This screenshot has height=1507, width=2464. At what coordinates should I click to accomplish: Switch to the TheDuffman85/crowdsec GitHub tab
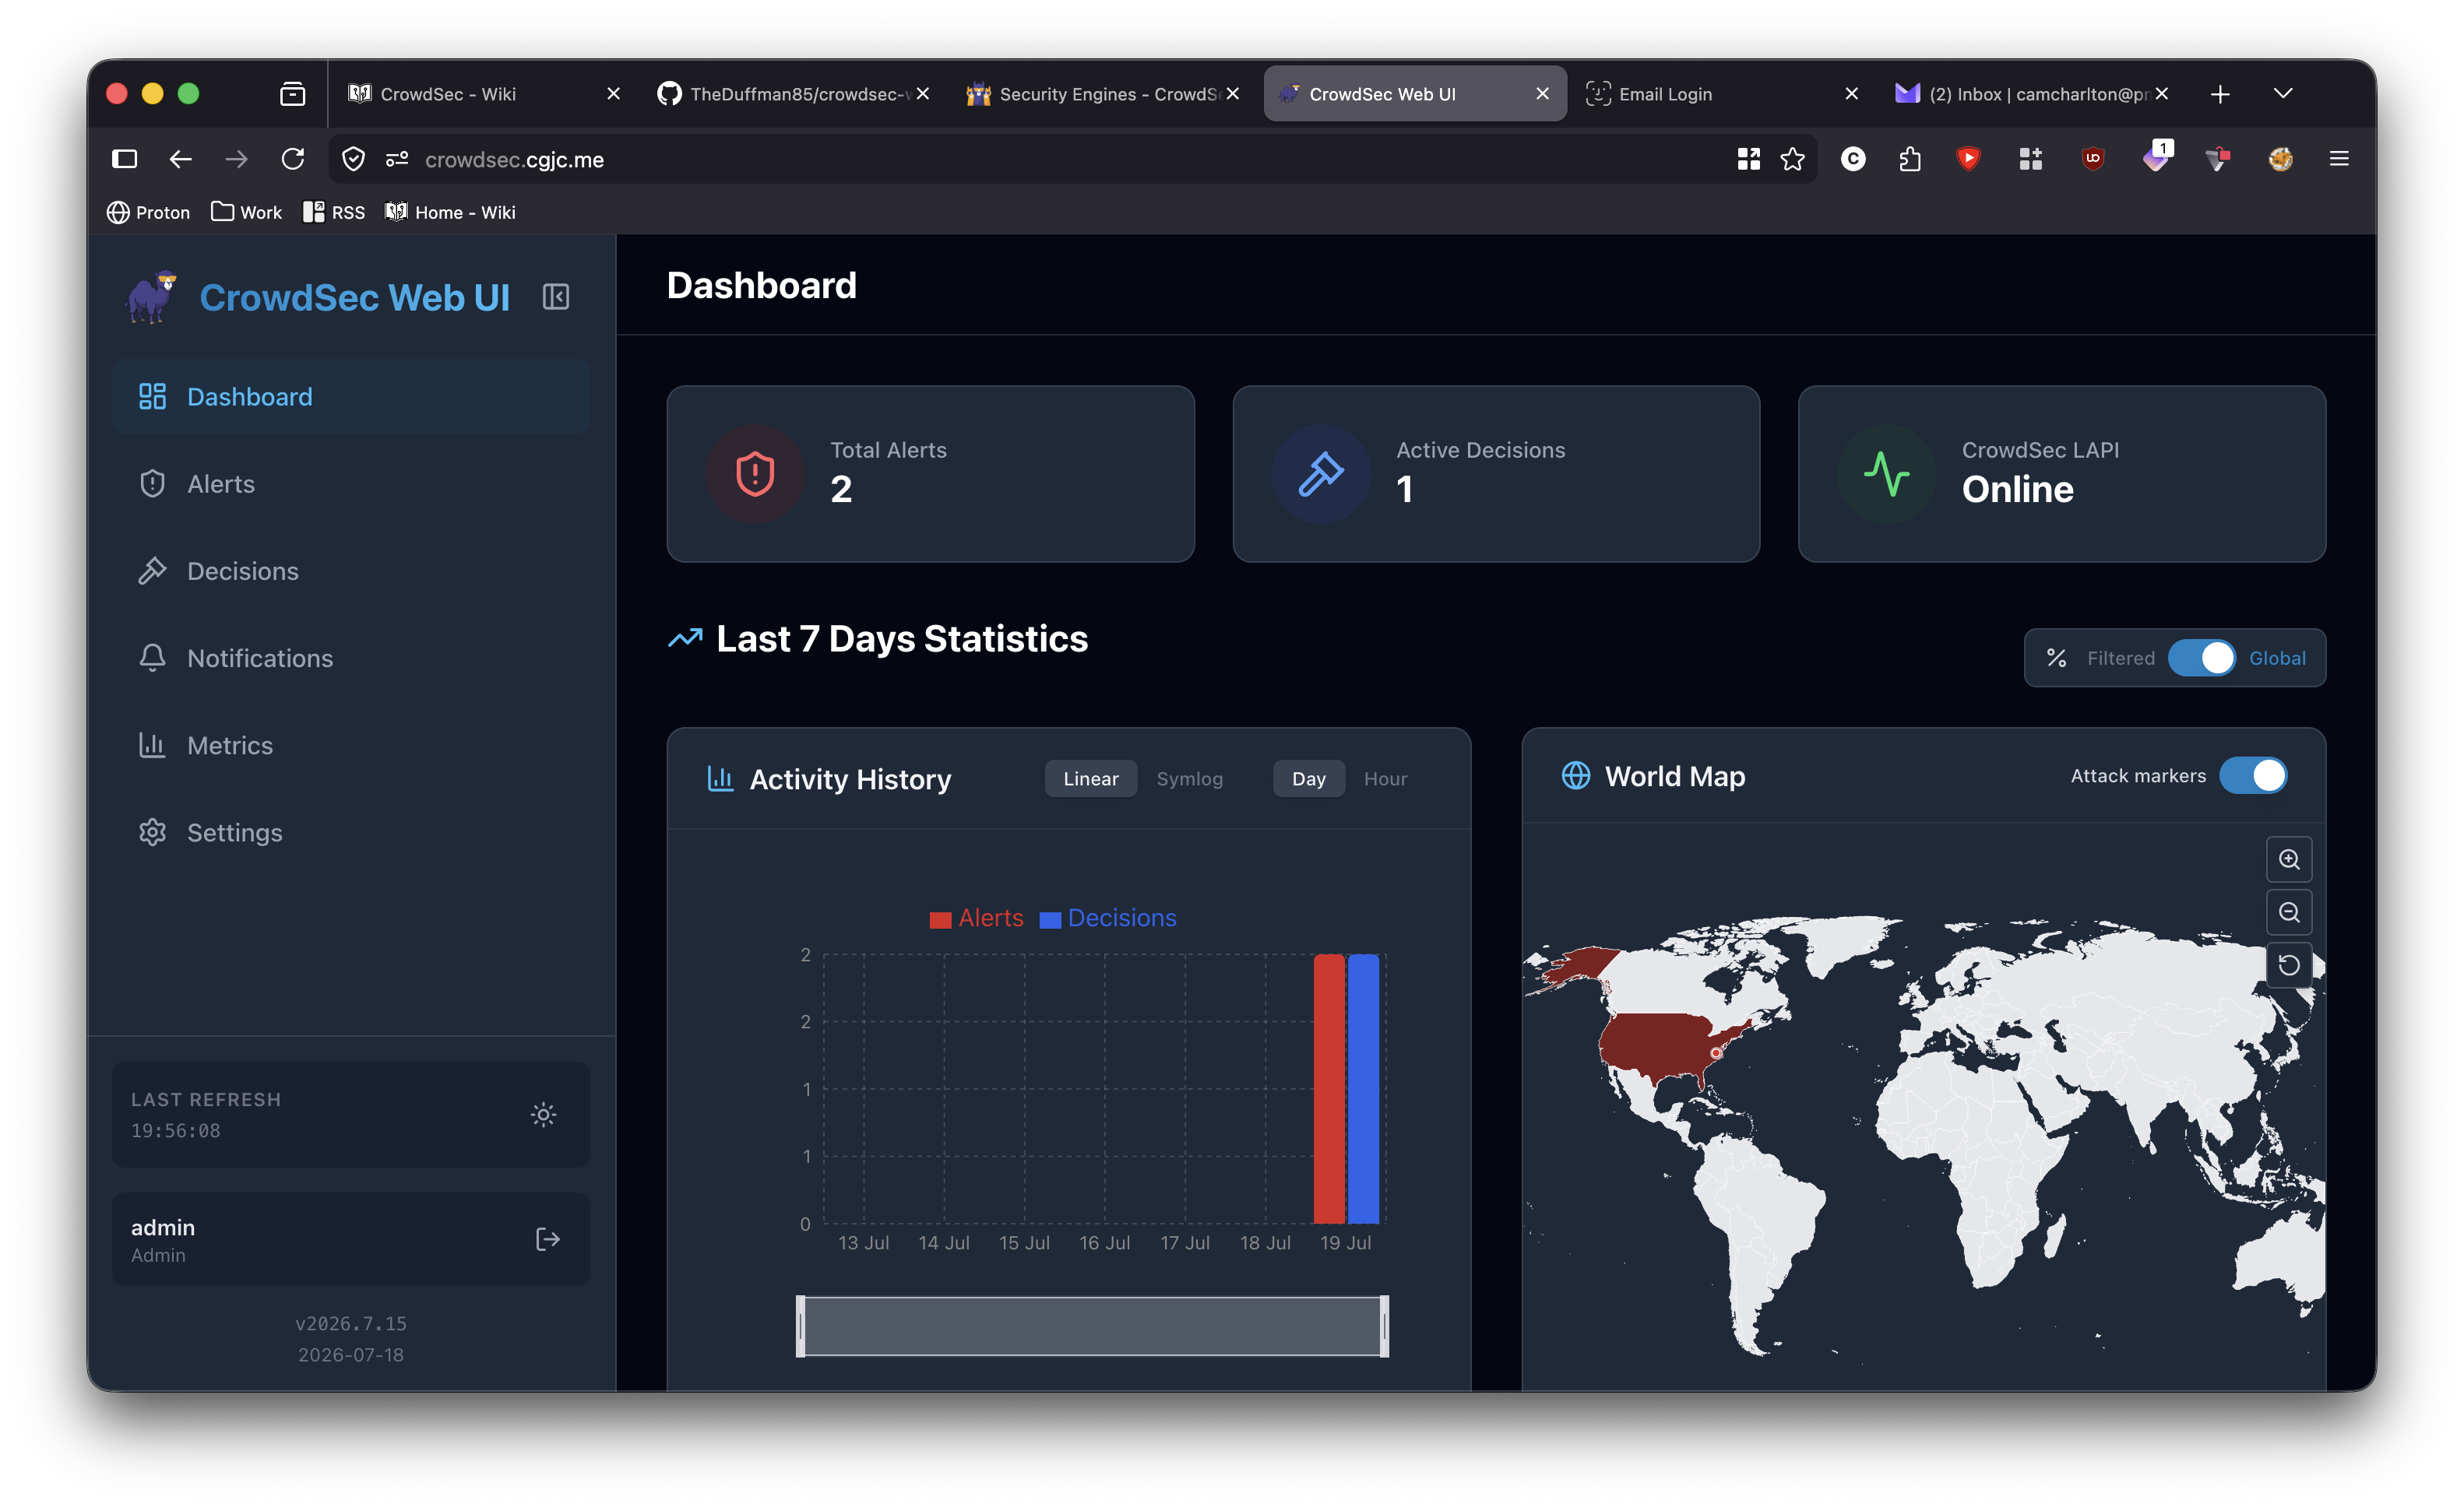coord(793,94)
